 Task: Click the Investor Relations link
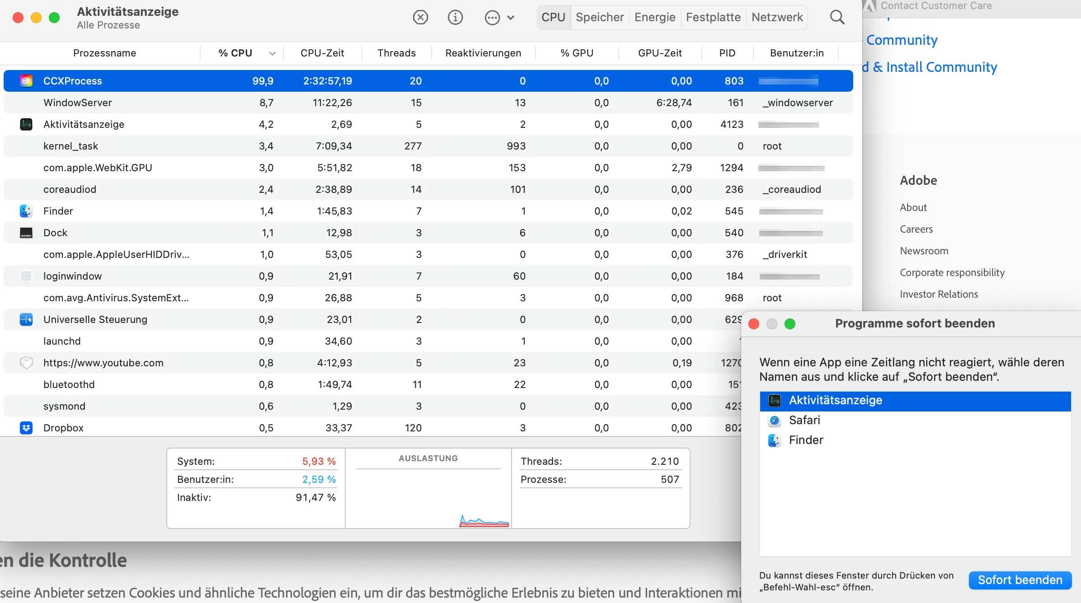[939, 294]
